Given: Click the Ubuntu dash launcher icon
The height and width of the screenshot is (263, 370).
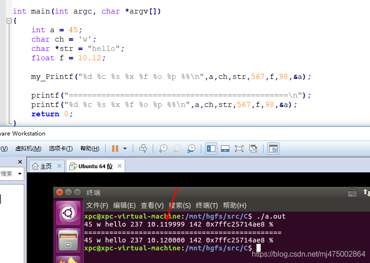Looking at the screenshot, I should click(x=68, y=213).
